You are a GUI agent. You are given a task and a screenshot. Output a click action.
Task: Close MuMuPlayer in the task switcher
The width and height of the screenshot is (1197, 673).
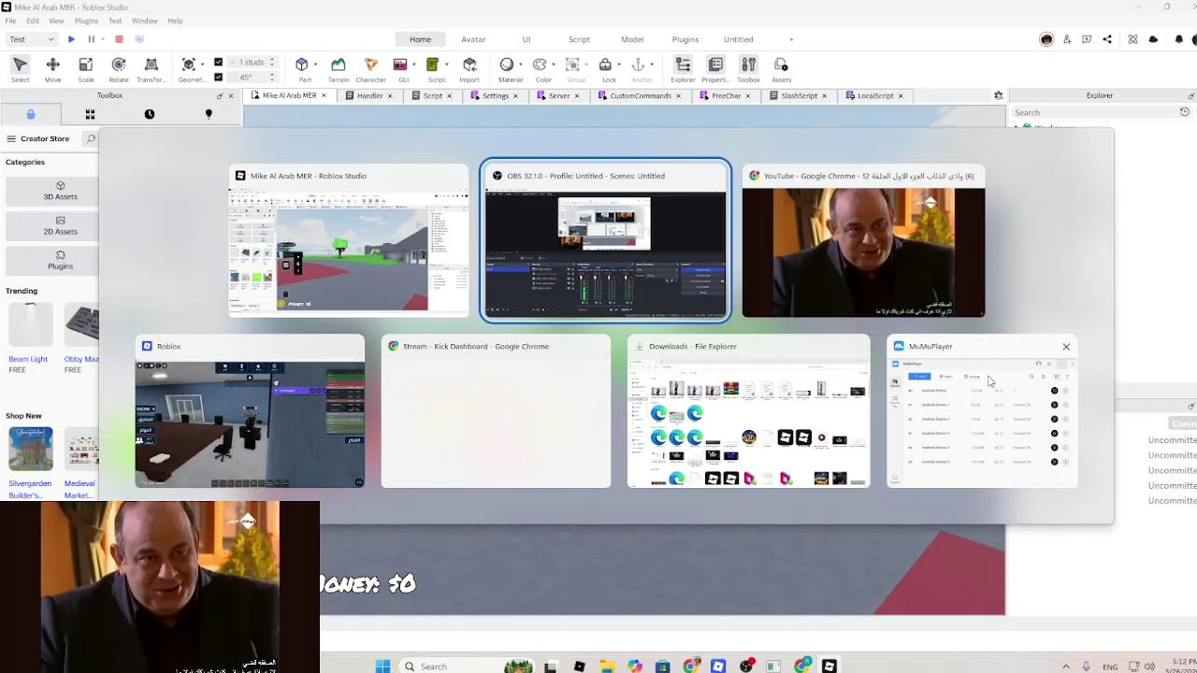coord(1066,347)
